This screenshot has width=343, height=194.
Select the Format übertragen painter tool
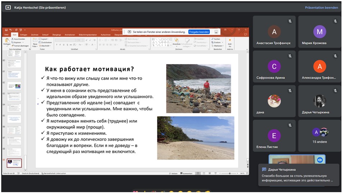point(13,46)
